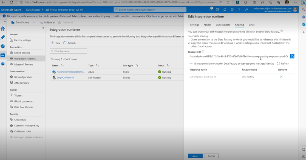Sort by Status column
Viewport: 306px width, 160px height.
coord(164,66)
